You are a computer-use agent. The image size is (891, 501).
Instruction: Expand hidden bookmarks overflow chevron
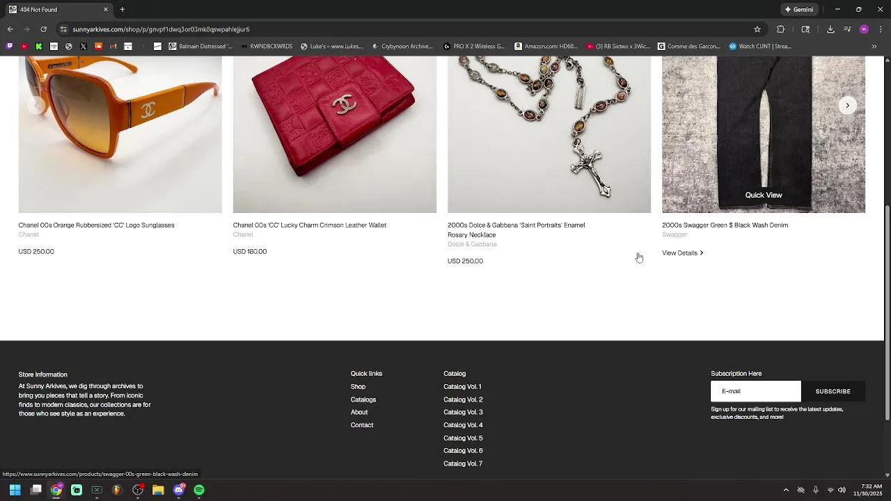click(x=874, y=47)
